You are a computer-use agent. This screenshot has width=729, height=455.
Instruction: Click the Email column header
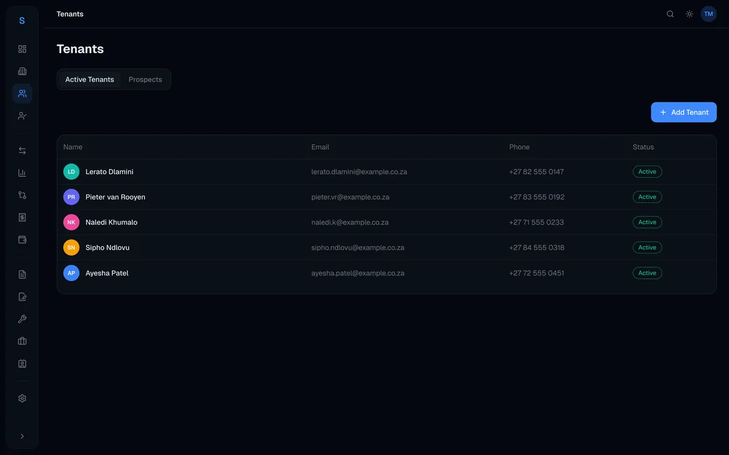click(320, 147)
